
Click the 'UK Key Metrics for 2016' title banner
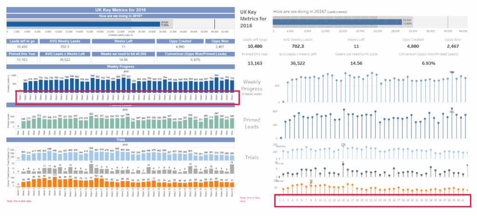(121, 9)
